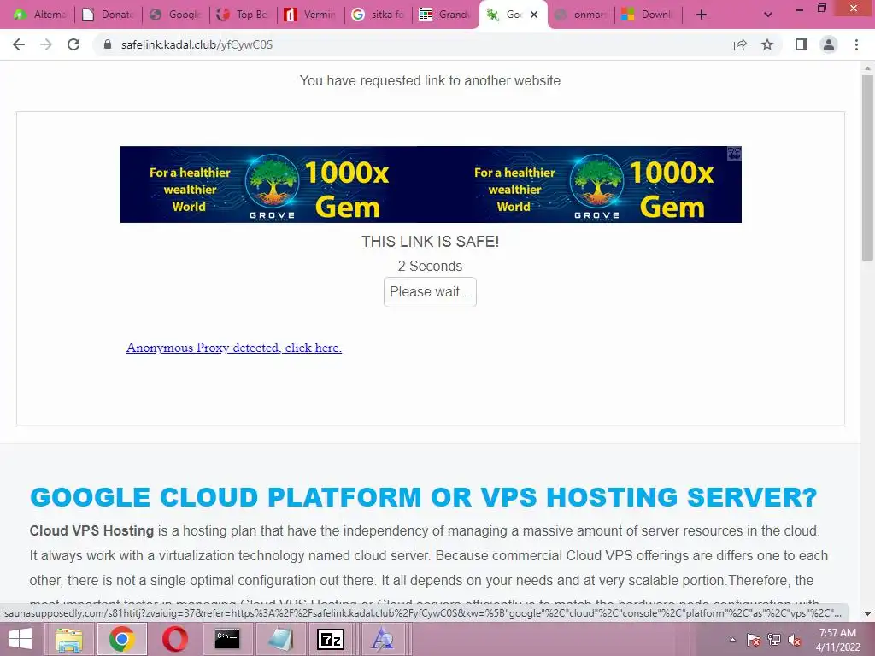Screen dimensions: 875x656
Task: Switch to the Donate tab
Action: point(109,15)
